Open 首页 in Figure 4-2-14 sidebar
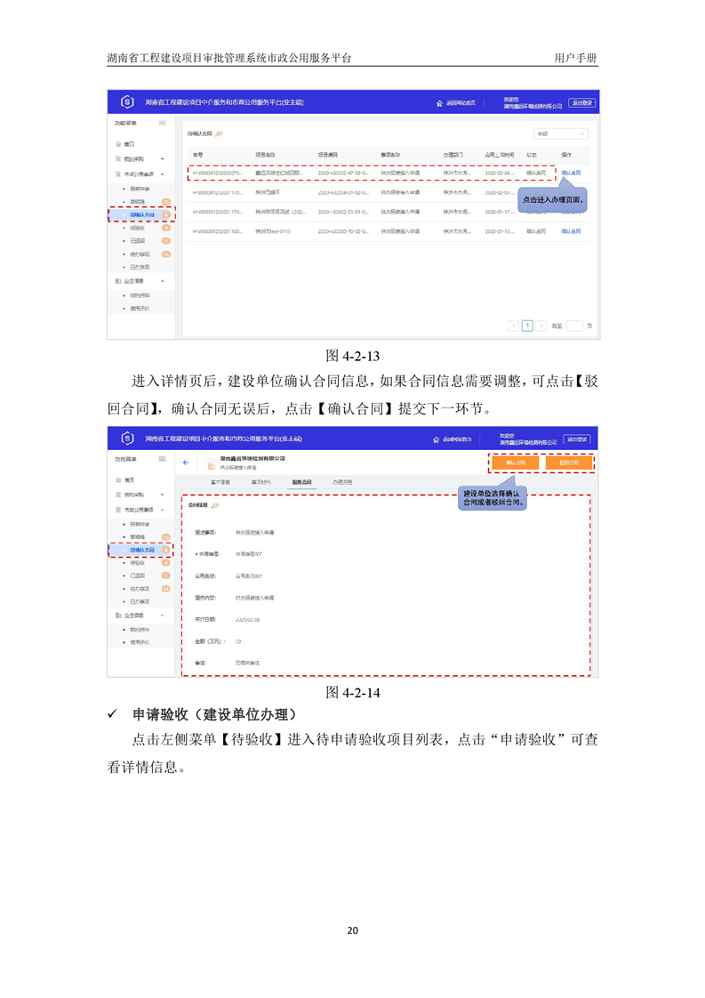705x998 pixels. coord(129,480)
